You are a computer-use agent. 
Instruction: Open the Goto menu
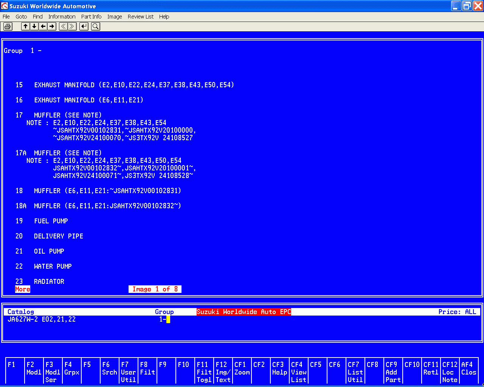click(21, 17)
